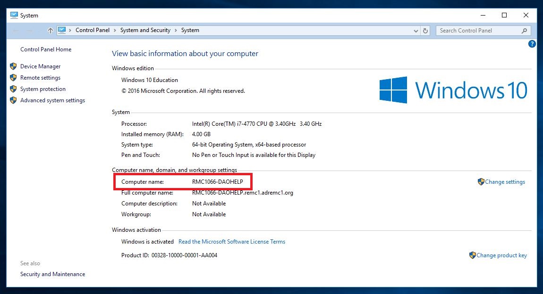
Task: Click the magnifier search icon
Action: (524, 31)
